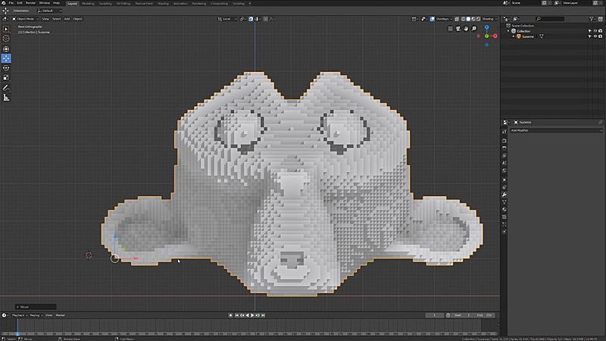The height and width of the screenshot is (341, 606).
Task: Open the timeline Playback menu
Action: coord(18,315)
